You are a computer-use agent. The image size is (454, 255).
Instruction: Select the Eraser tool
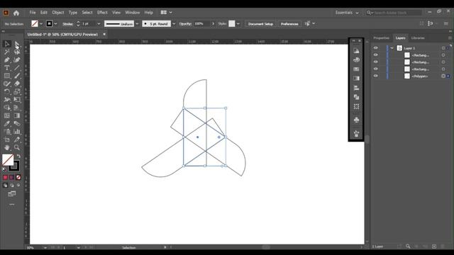point(17,84)
